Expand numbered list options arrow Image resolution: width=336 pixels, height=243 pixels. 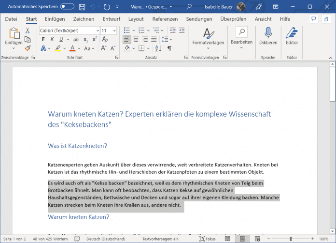(x=148, y=30)
